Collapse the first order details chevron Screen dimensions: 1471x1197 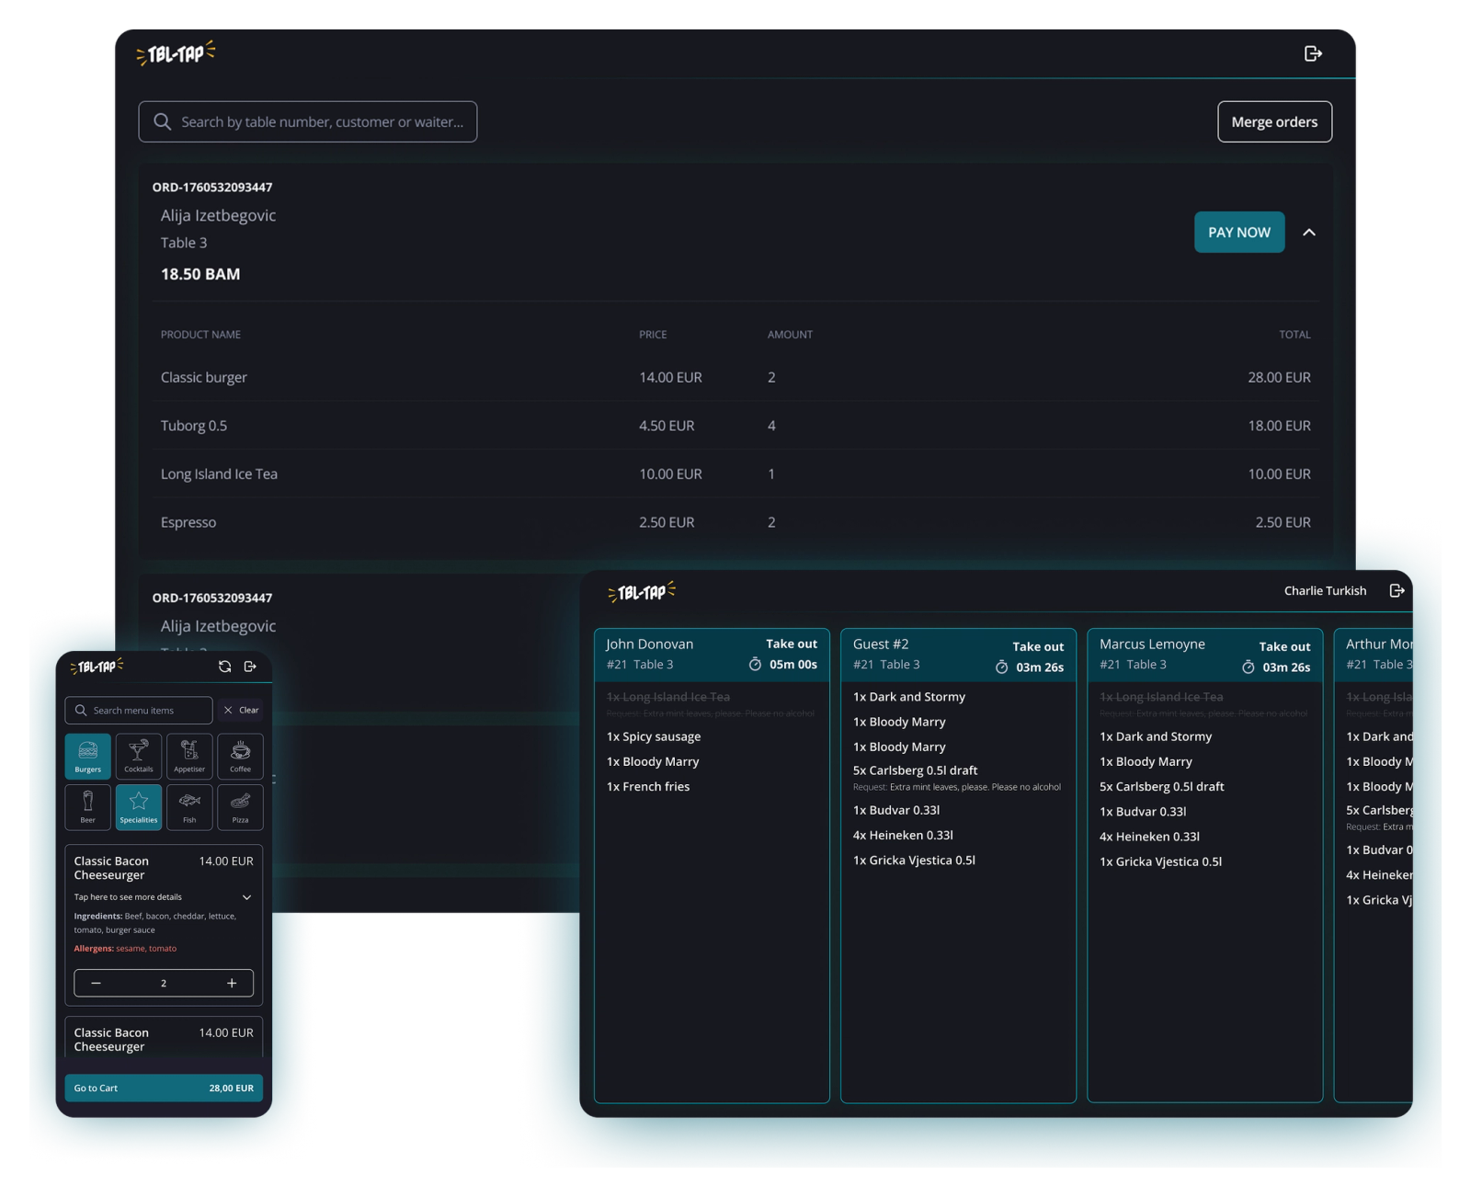(x=1309, y=233)
